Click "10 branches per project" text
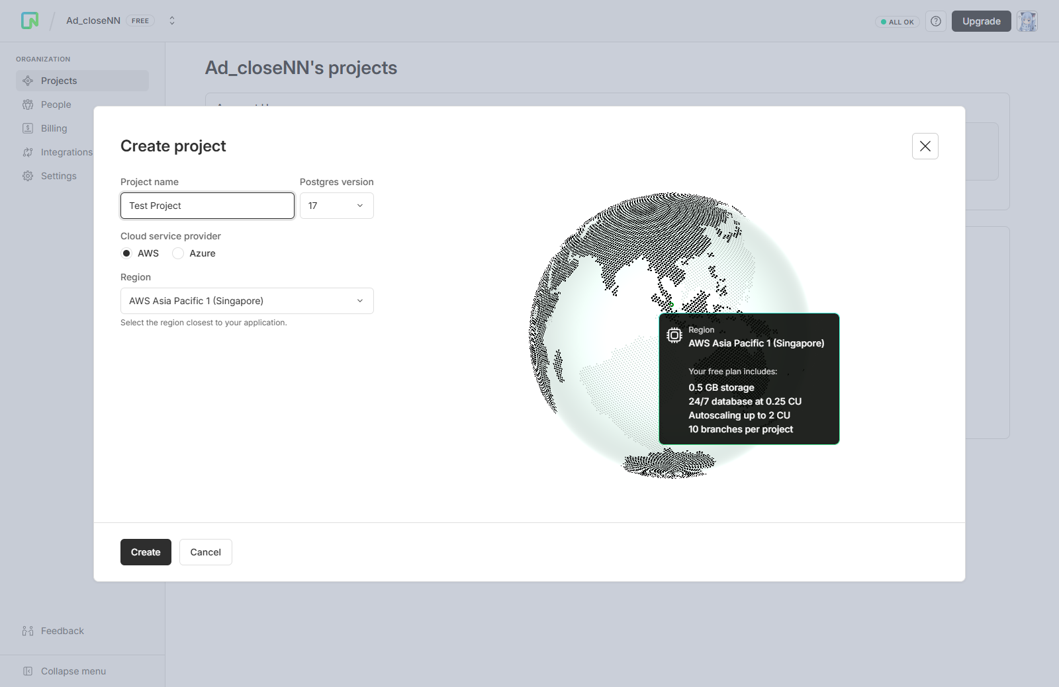 [x=741, y=429]
